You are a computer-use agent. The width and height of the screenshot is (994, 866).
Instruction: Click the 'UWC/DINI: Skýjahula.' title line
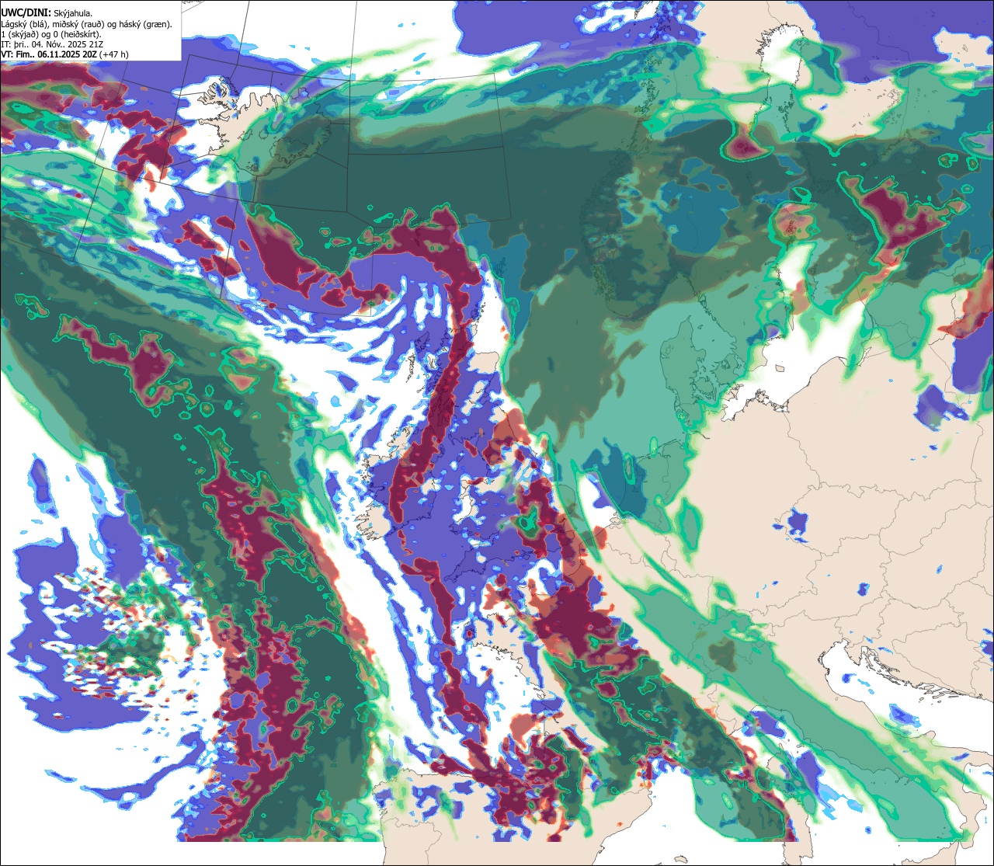[47, 12]
